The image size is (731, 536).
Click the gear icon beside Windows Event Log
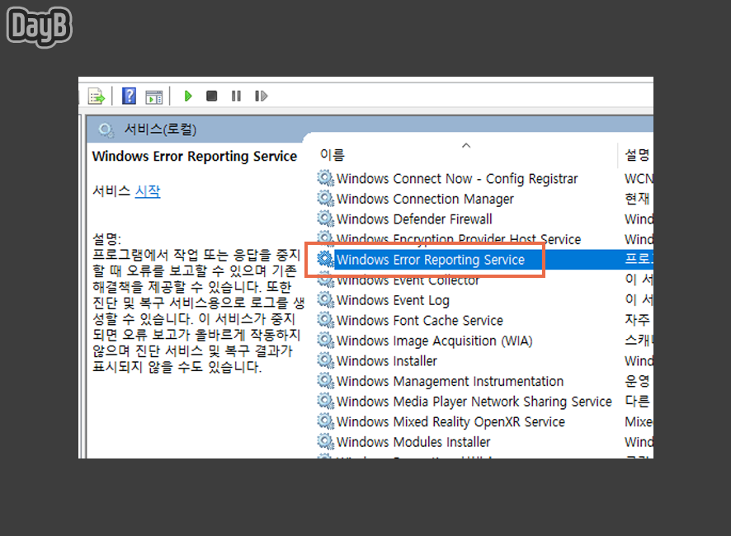pos(326,300)
